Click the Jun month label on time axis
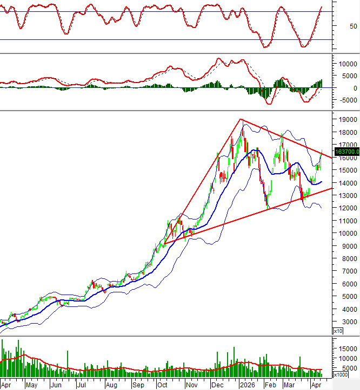This screenshot has height=390, width=360. coord(56,386)
